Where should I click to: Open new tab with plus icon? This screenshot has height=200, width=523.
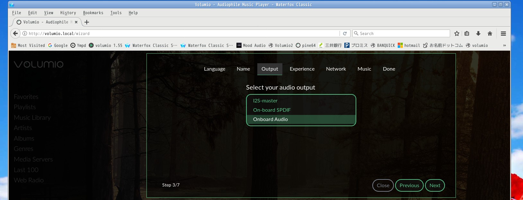click(87, 22)
